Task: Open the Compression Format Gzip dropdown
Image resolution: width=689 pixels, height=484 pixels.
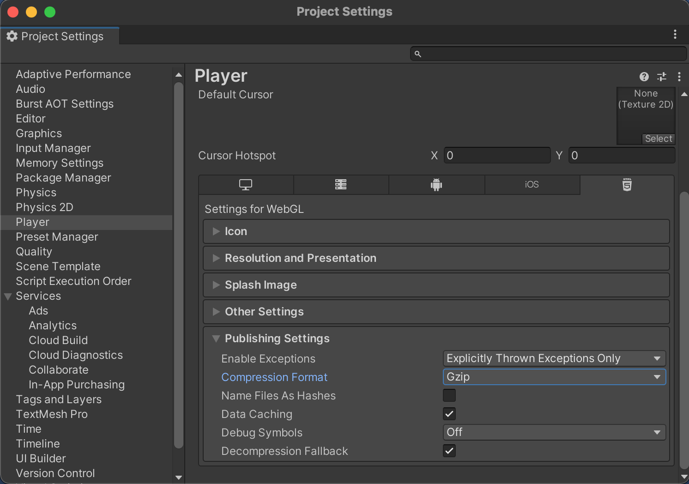Action: click(x=554, y=377)
